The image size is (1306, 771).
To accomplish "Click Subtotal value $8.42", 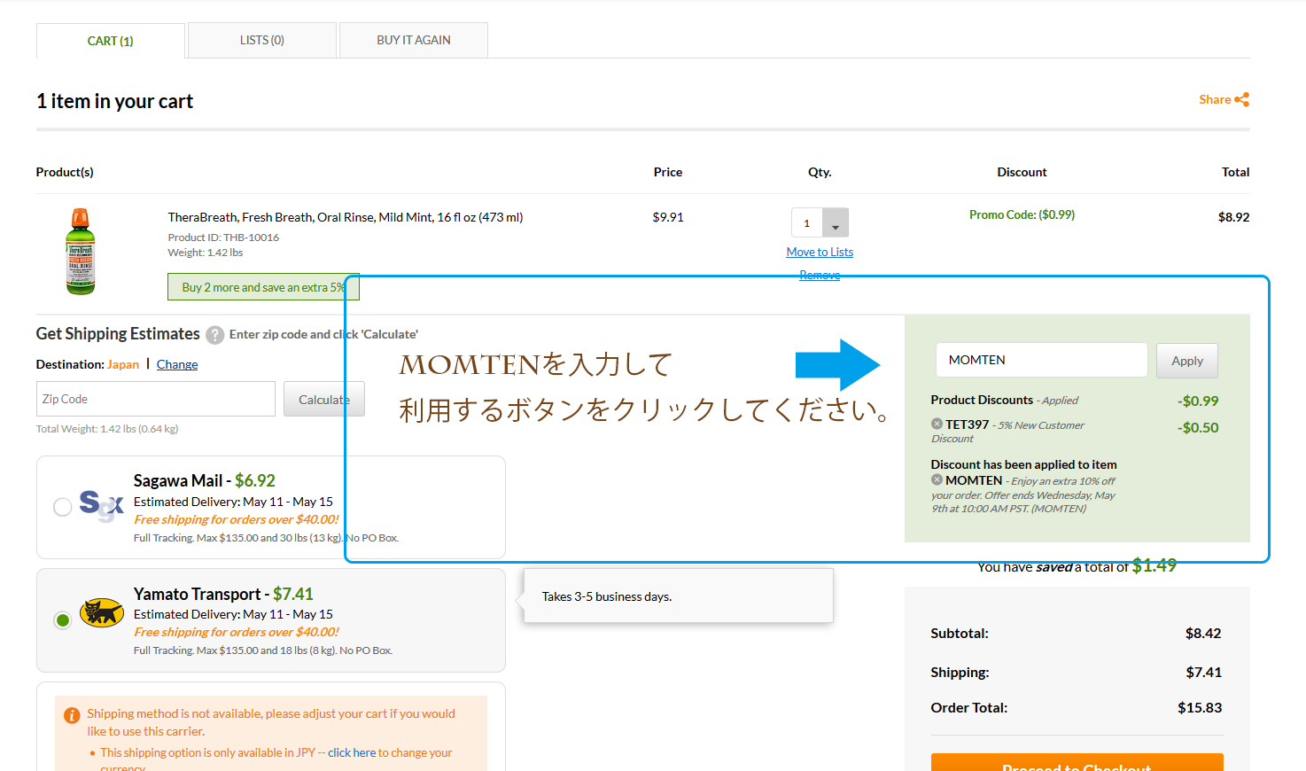I will point(1203,633).
